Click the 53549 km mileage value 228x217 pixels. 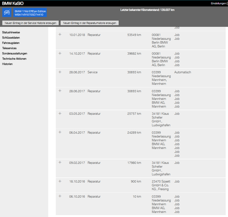tap(134, 35)
